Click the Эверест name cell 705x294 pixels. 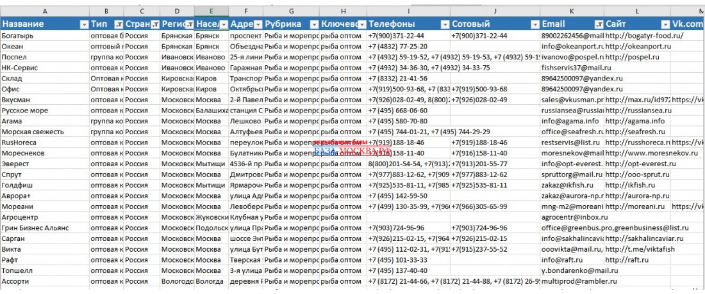(x=44, y=164)
